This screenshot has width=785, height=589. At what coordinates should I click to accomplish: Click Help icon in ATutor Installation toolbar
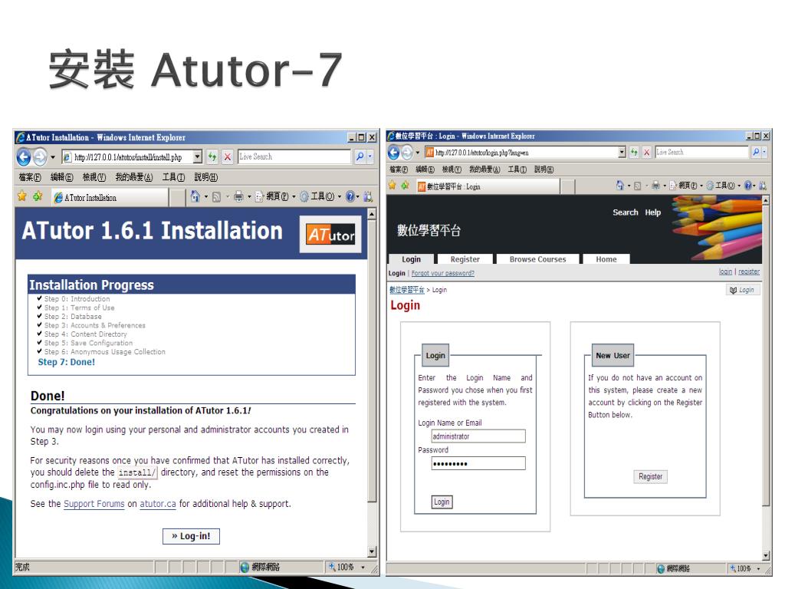point(350,197)
